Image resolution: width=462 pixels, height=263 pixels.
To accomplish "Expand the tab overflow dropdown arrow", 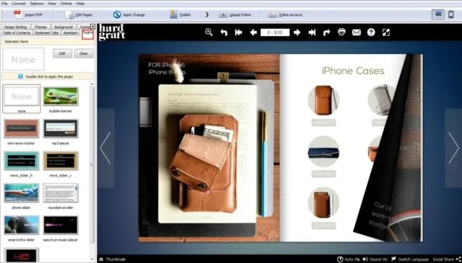I will click(93, 27).
